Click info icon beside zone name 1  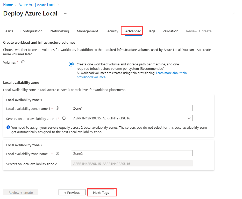click(x=58, y=108)
